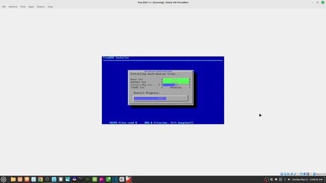Open the white document icon in taskbar
The image size is (326, 183).
pos(61,179)
